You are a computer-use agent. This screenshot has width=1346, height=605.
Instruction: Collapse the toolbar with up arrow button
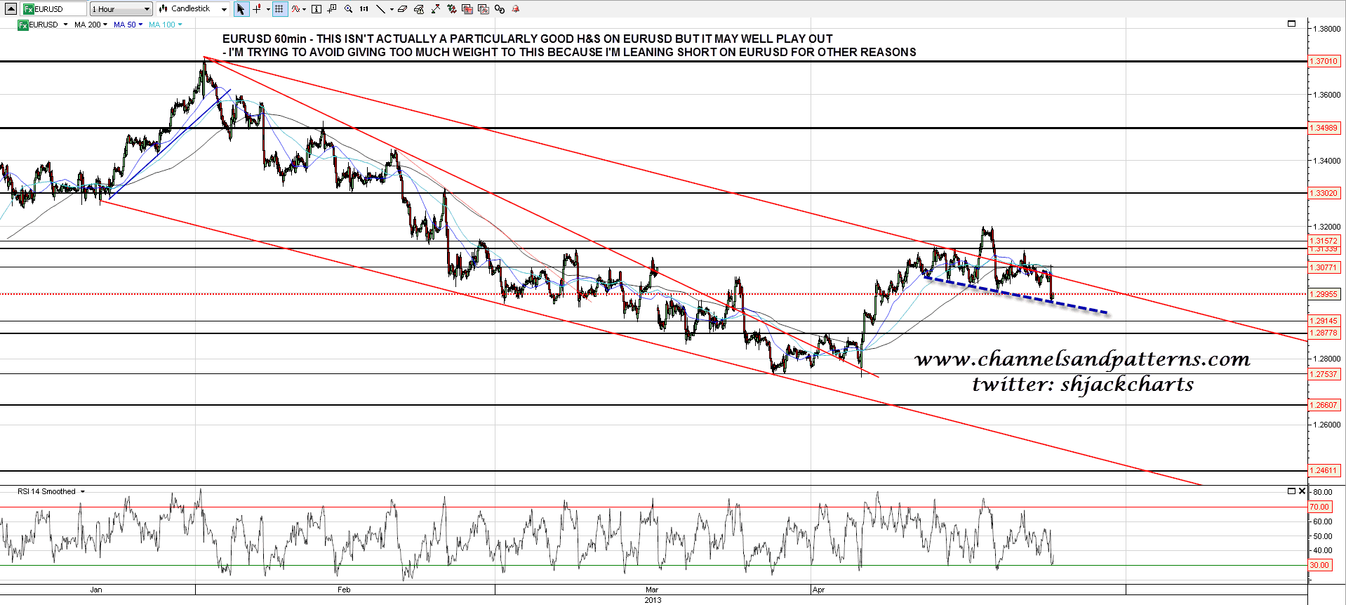[x=11, y=9]
